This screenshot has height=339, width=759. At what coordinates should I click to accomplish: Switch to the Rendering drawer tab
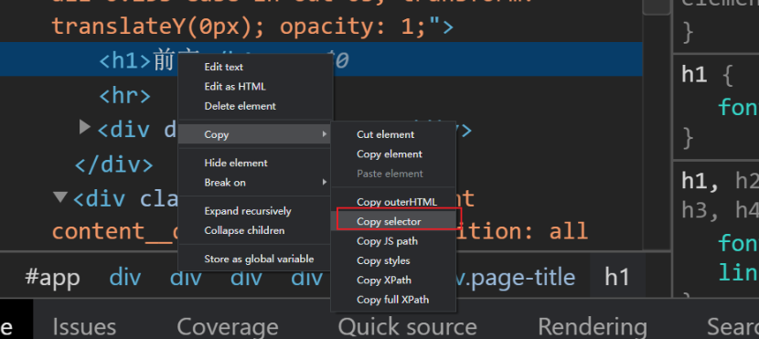[593, 327]
